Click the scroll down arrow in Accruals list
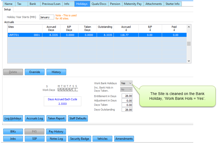This screenshot has height=143, width=217. pos(189,61)
